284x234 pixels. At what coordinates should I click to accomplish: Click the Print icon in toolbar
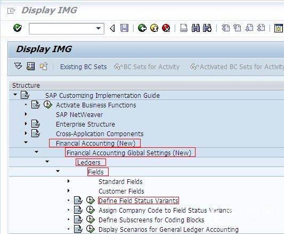pos(184,28)
